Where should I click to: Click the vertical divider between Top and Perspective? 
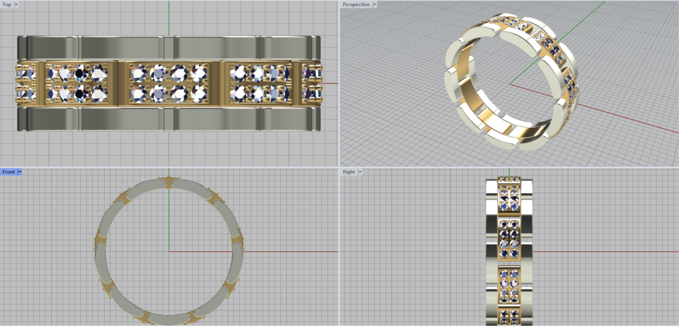coord(339,83)
